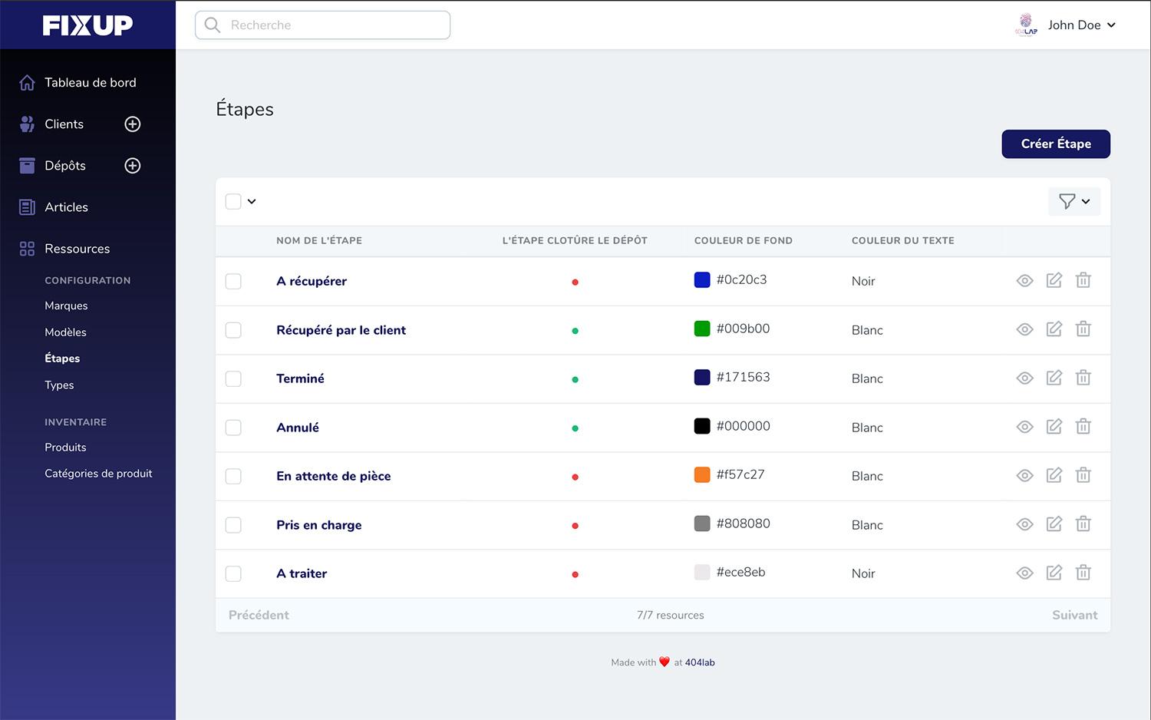
Task: View the Terminé step with eye icon
Action: tap(1025, 378)
